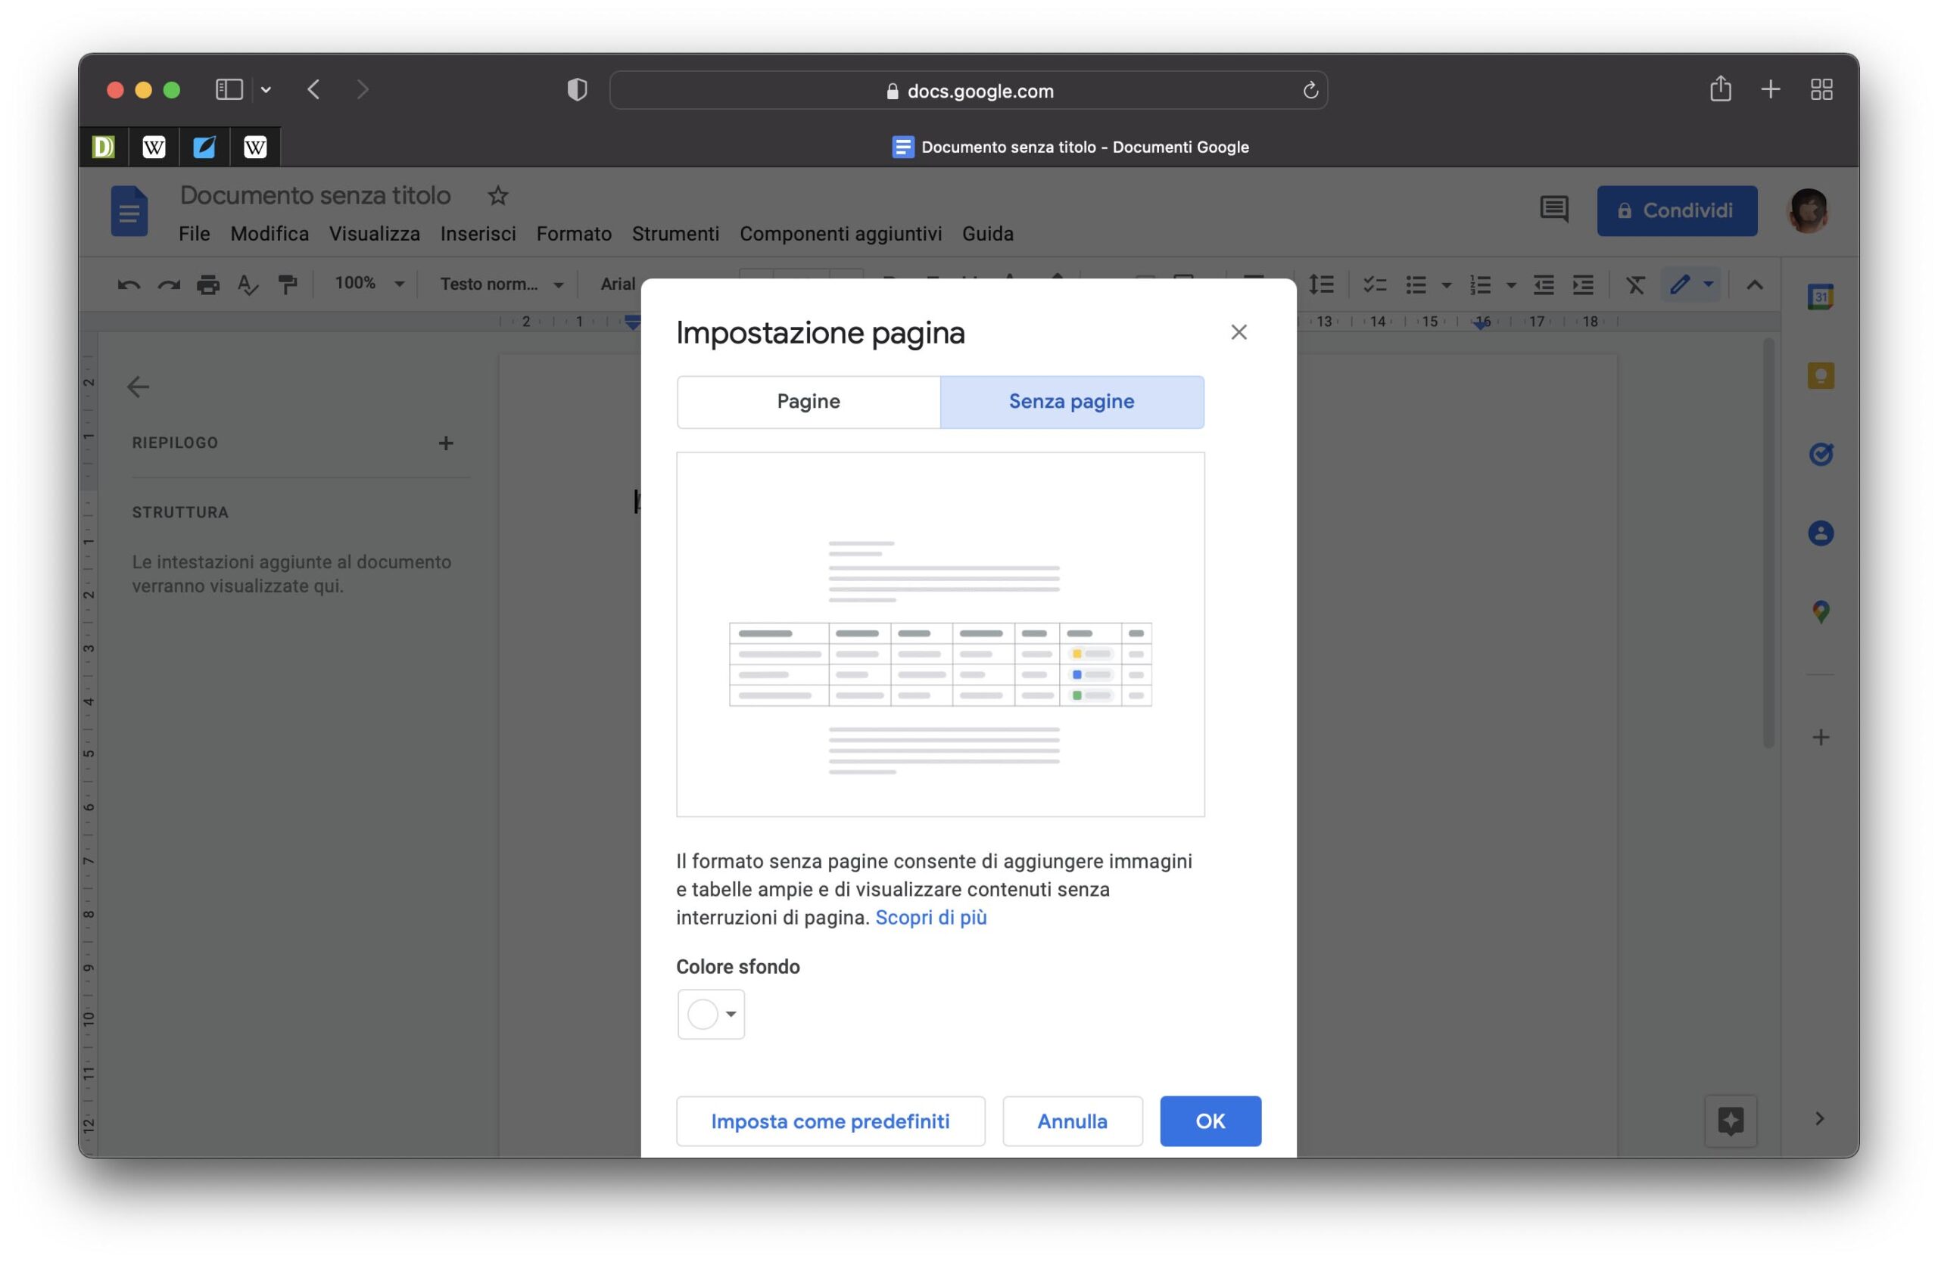Click the undo arrow icon

coord(129,284)
